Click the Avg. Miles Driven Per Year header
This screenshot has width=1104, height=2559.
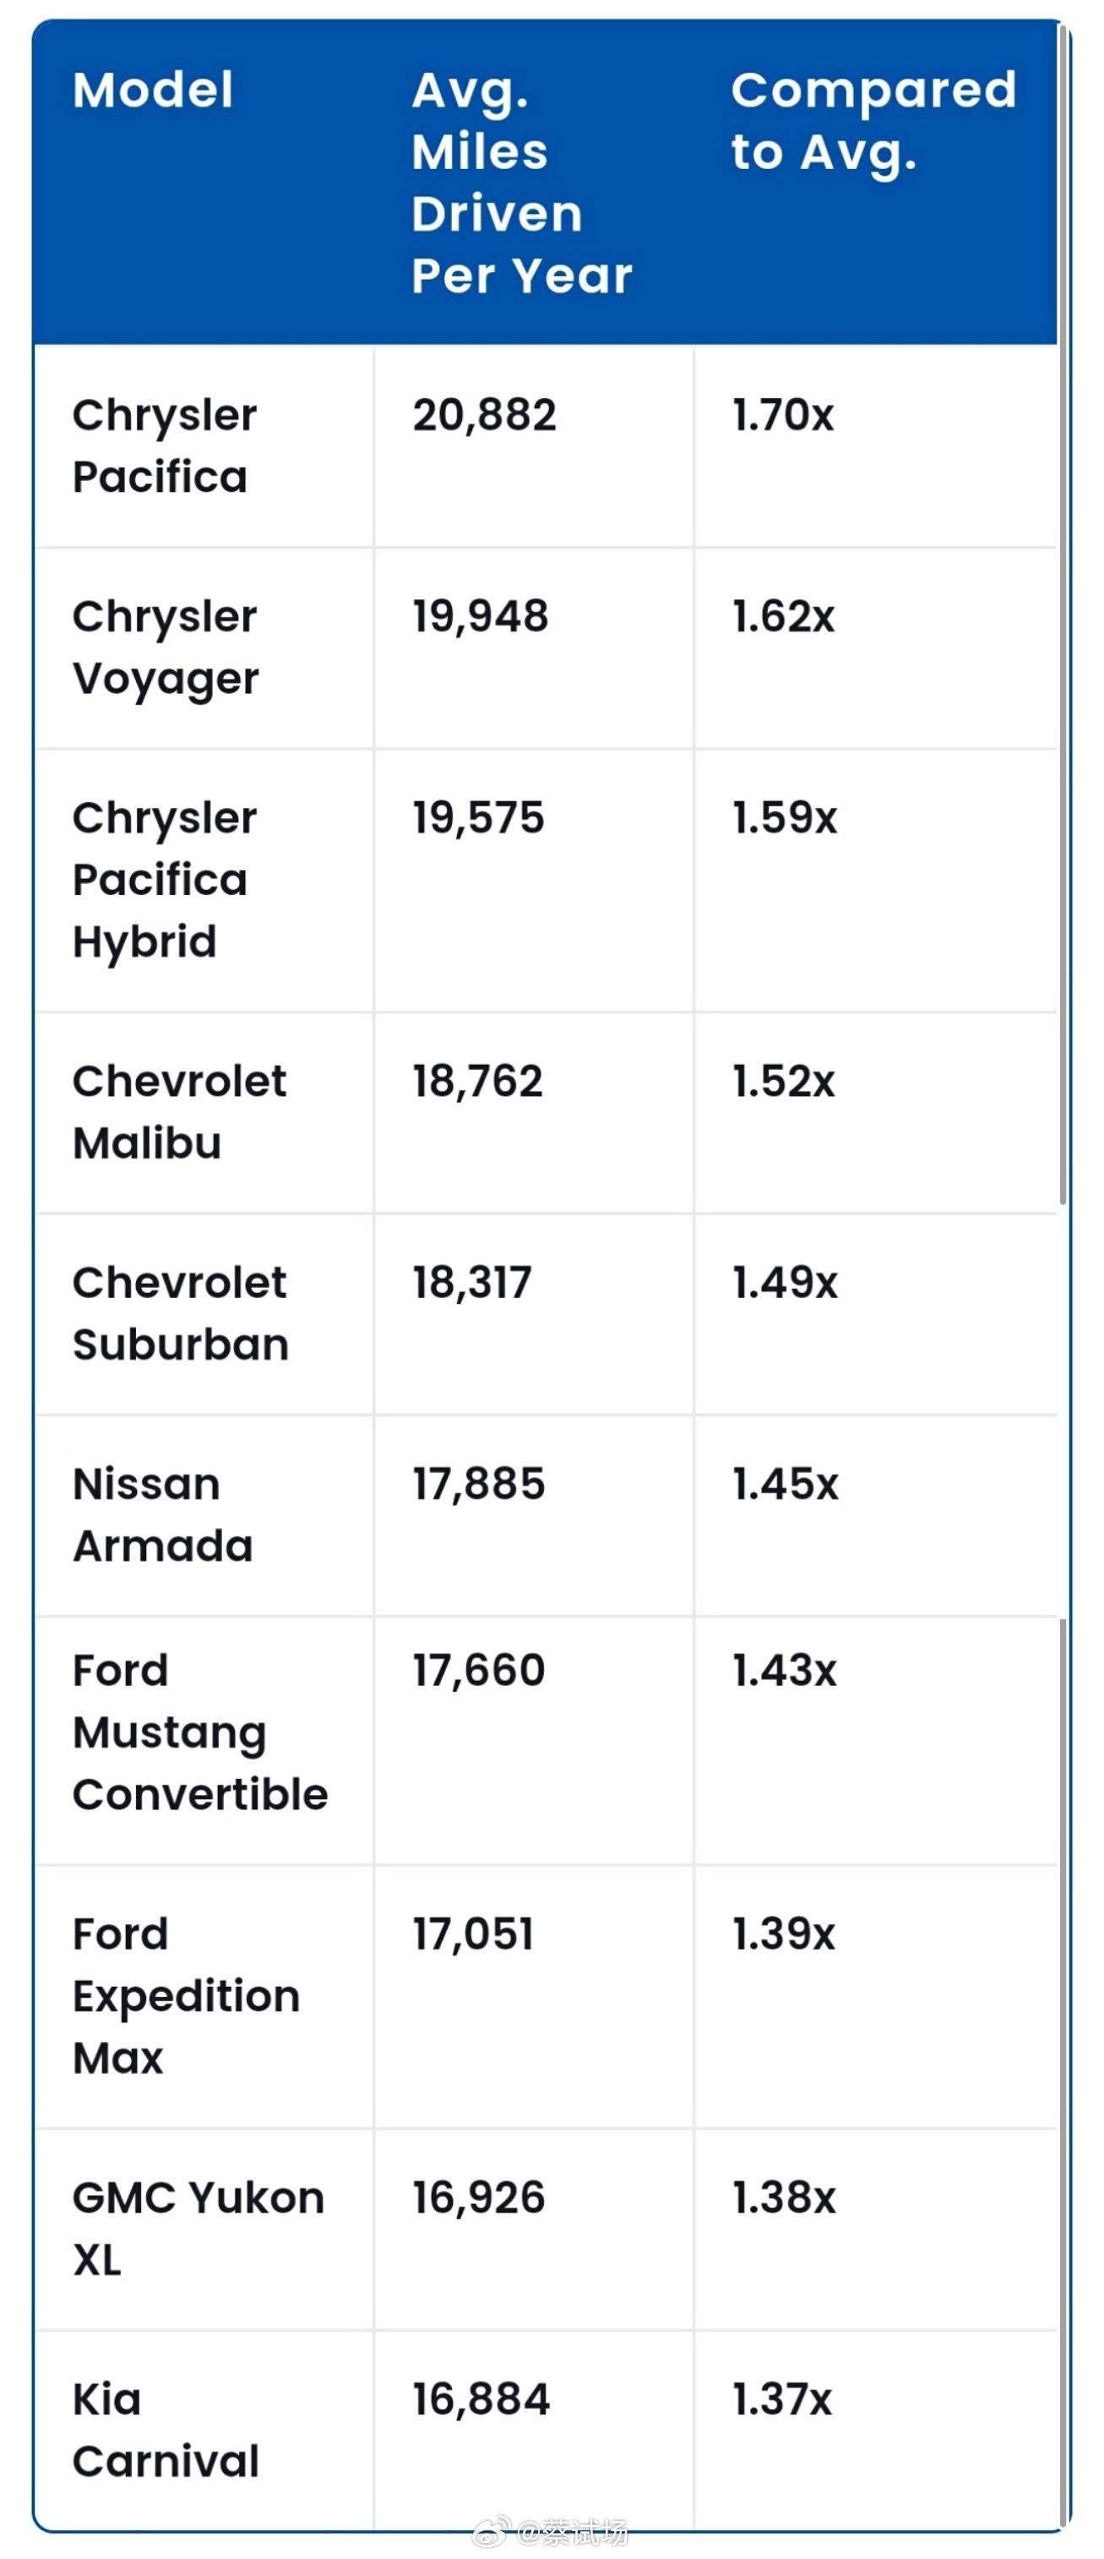point(522,183)
